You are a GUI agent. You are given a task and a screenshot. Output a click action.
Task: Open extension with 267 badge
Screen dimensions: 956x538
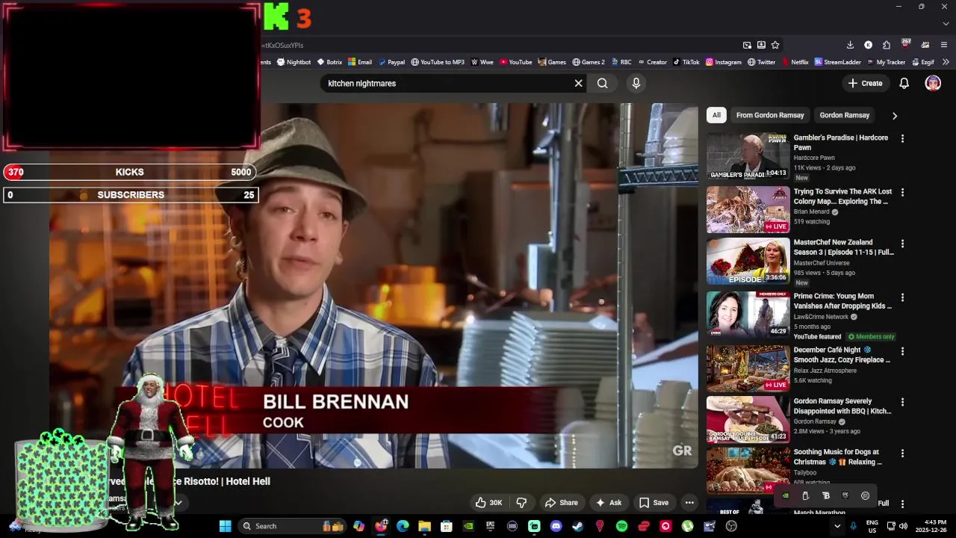coord(905,44)
